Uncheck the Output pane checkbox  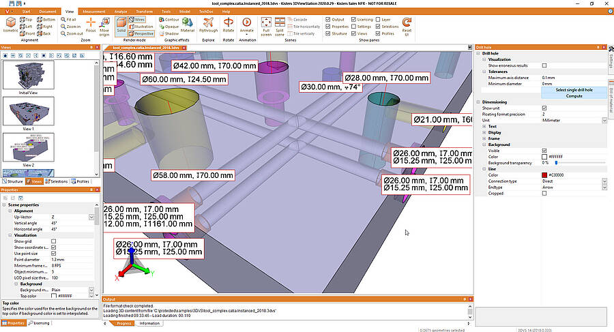click(x=327, y=20)
